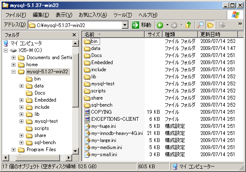Select Docs folder icon in file list
Screen dimensions: 246x172
pyautogui.click(x=87, y=55)
